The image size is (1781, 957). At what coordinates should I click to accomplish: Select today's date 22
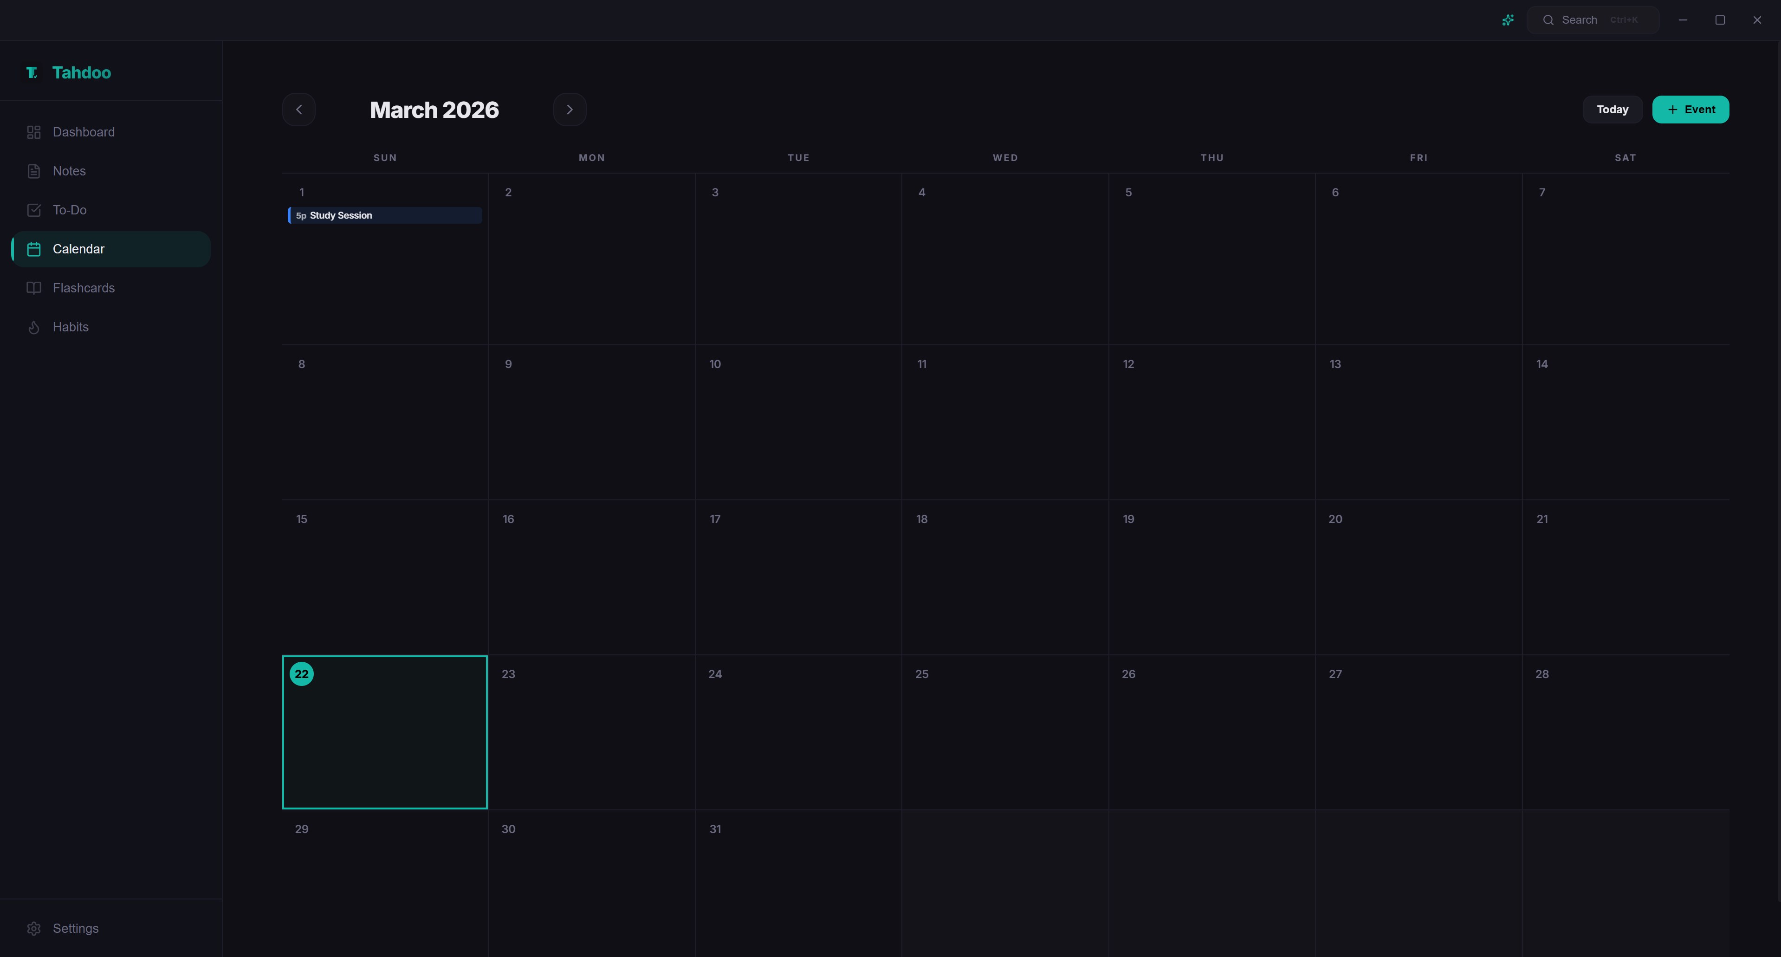pos(384,731)
